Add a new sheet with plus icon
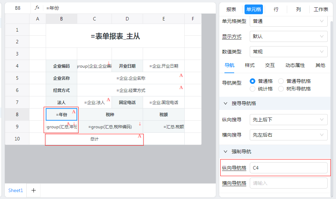Viewport: 336px width, 199px height. coord(34,190)
